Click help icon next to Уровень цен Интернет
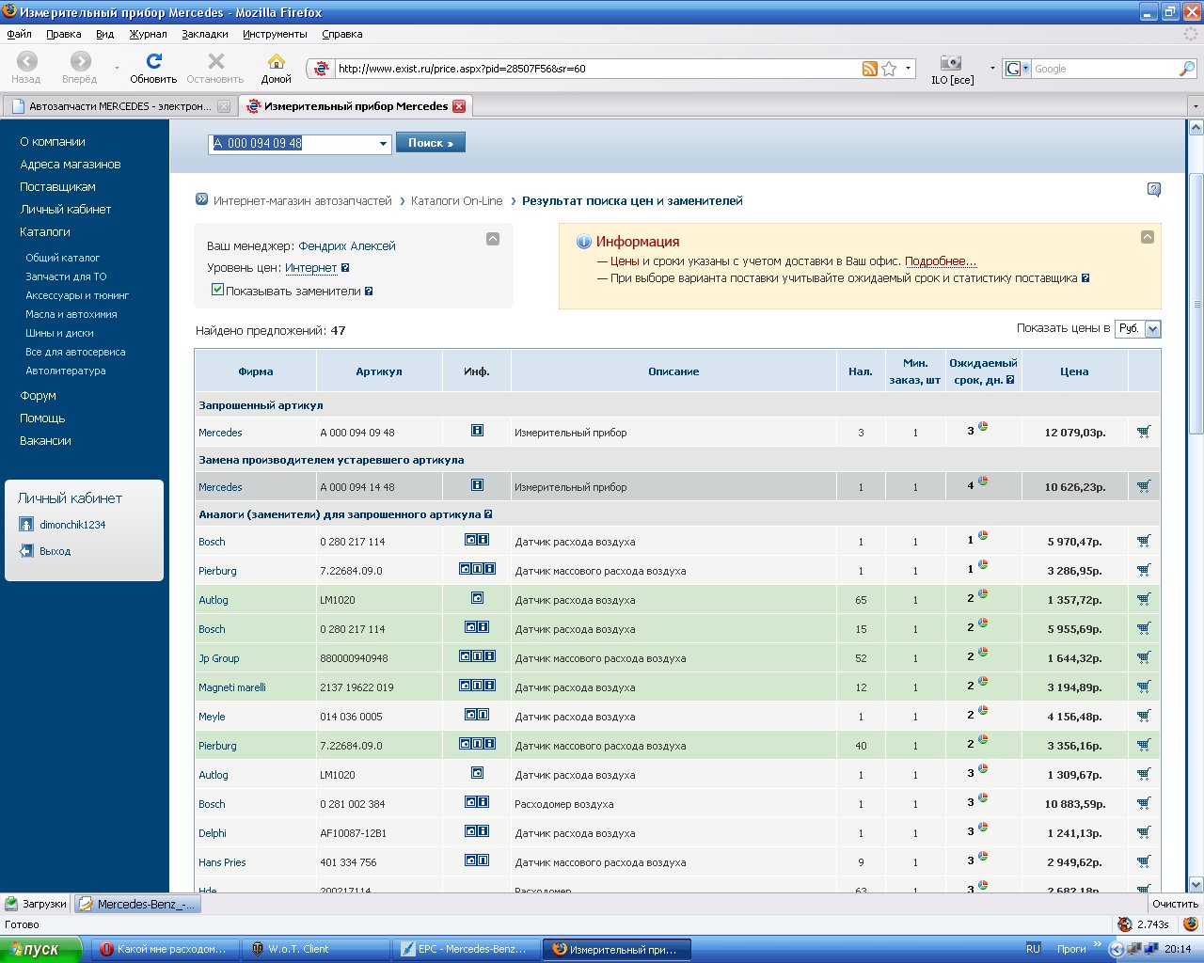This screenshot has height=963, width=1204. tap(345, 268)
